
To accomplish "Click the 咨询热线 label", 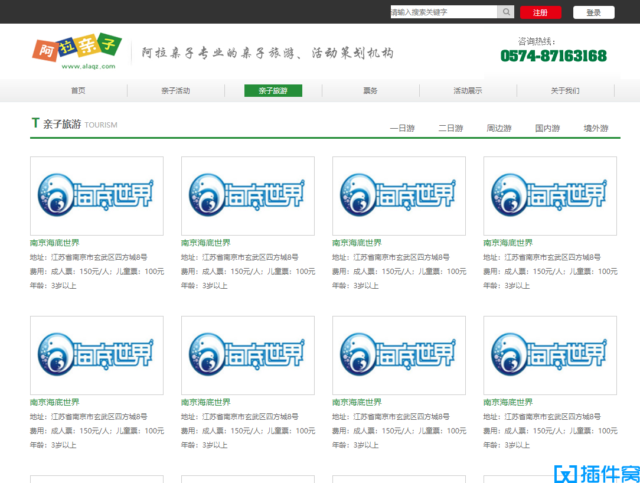I will click(x=537, y=41).
